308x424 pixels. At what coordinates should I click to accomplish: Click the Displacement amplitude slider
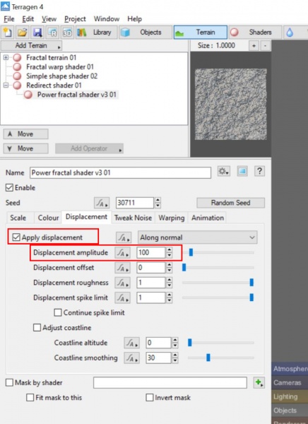click(x=218, y=252)
